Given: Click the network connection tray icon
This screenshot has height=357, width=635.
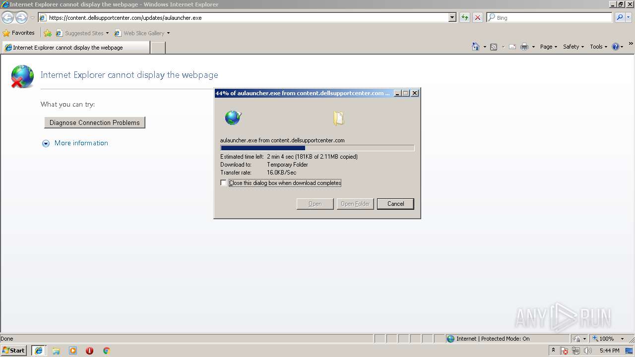Looking at the screenshot, I should tap(576, 351).
